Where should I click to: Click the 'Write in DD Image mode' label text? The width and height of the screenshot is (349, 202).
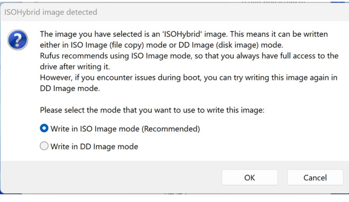coord(94,146)
